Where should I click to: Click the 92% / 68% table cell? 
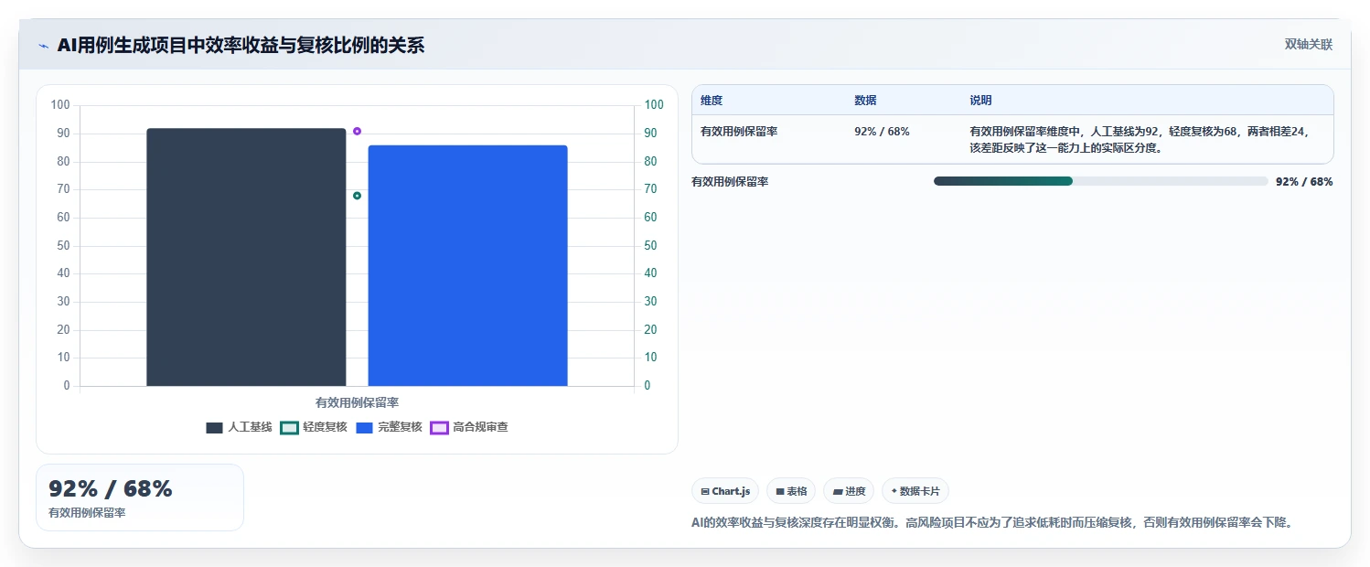(882, 132)
